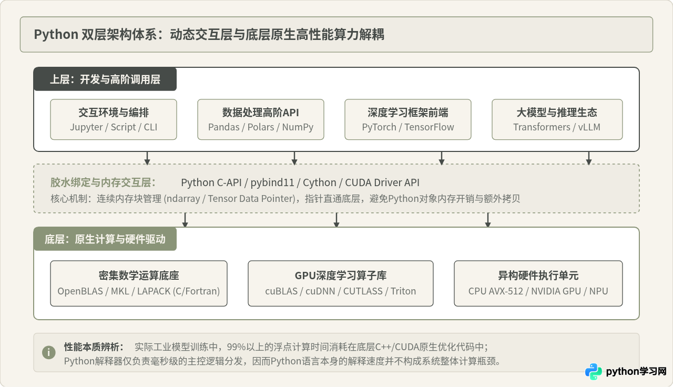Screen dimensions: 673x387
Task: Click the text Transformers / vLLM
Action: pos(557,127)
